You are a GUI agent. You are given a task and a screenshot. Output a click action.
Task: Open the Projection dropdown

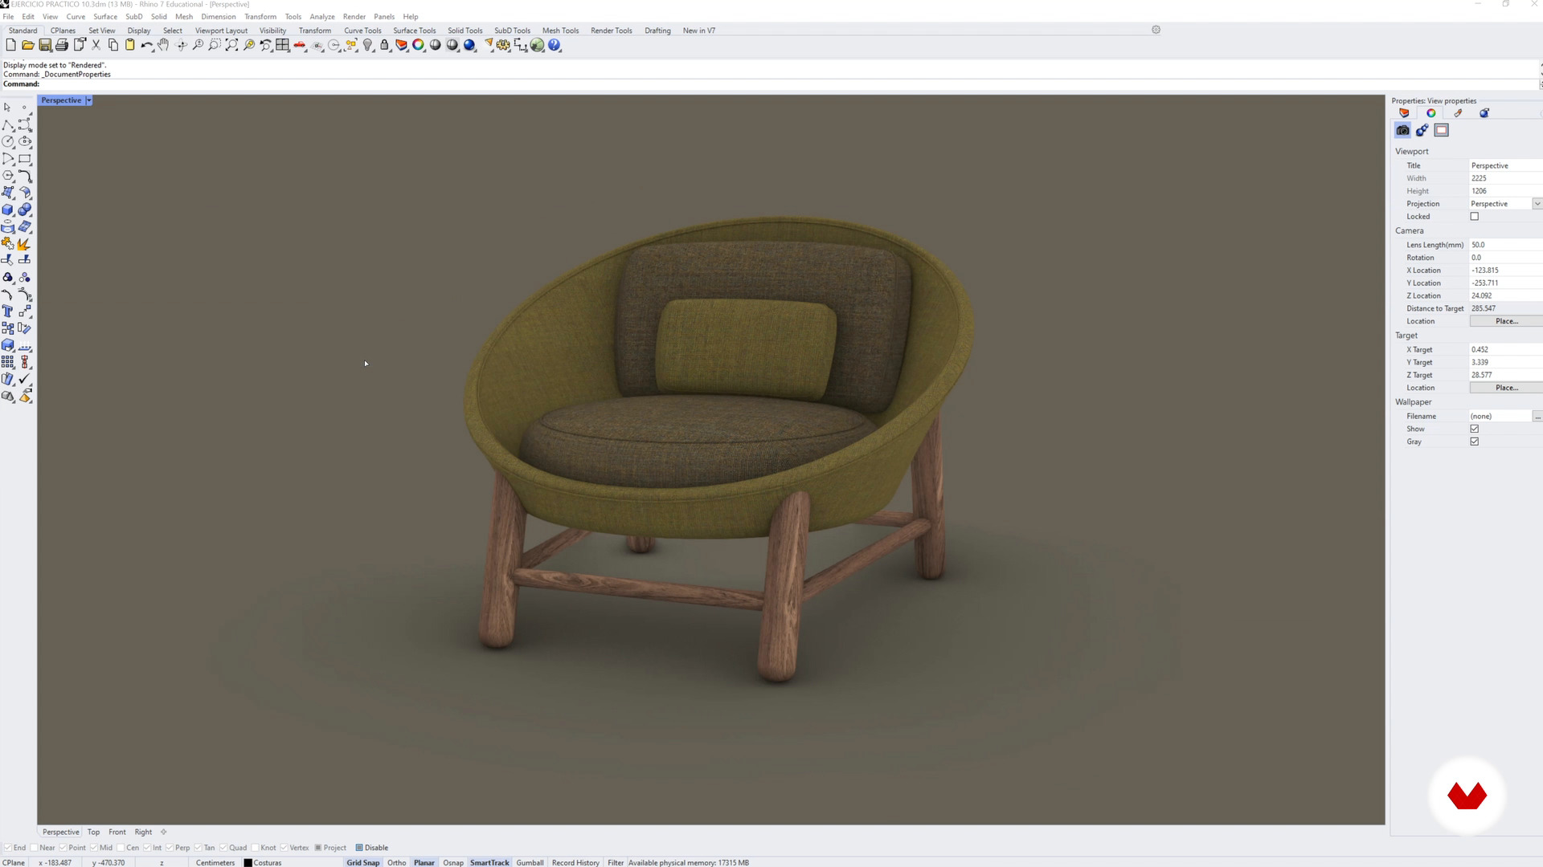(x=1537, y=204)
